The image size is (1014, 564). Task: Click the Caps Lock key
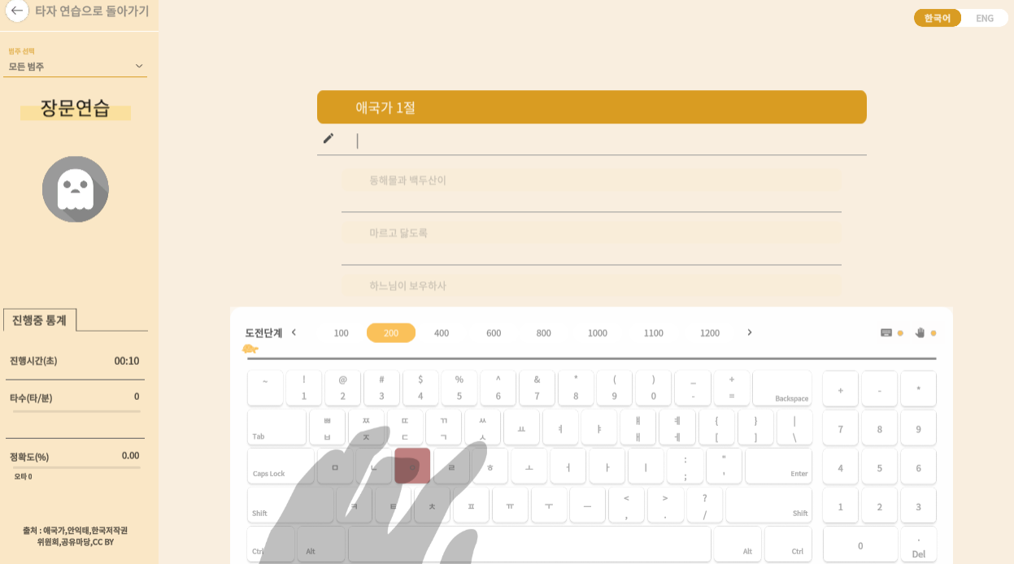click(x=281, y=466)
